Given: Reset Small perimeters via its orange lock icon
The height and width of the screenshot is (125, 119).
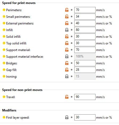Looking at the screenshot, I should [67, 16].
